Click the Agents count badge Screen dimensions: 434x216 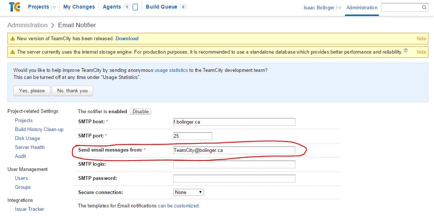(126, 7)
